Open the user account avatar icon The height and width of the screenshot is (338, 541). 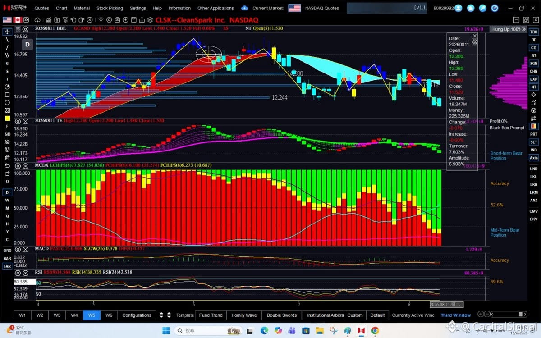[458, 8]
